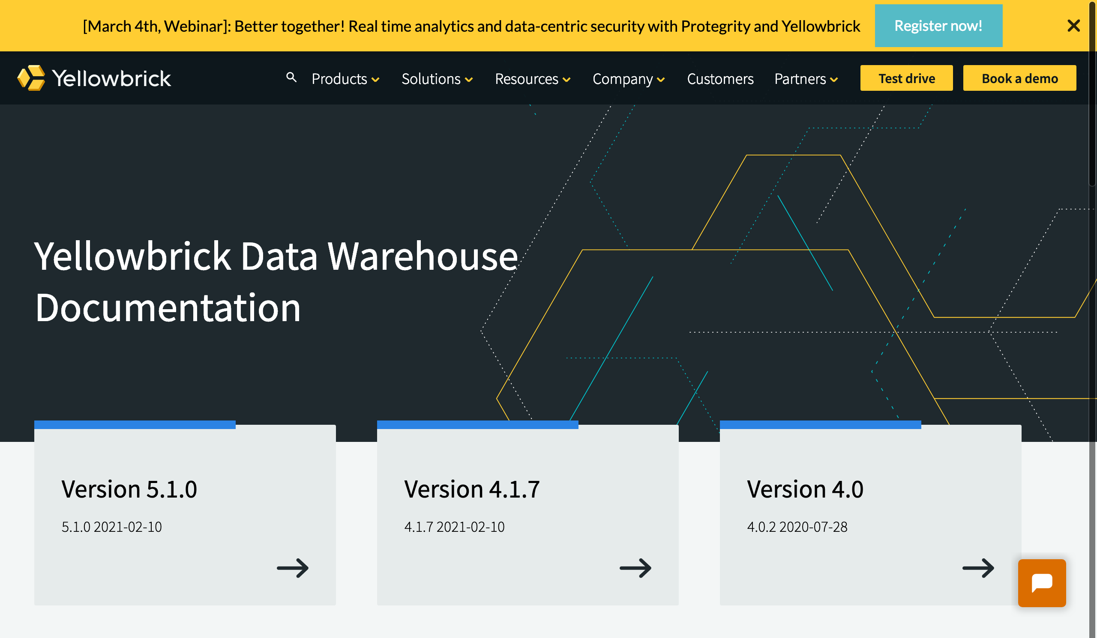Screen dimensions: 1097x638
Task: Expand the Company chevron
Action: pos(661,80)
